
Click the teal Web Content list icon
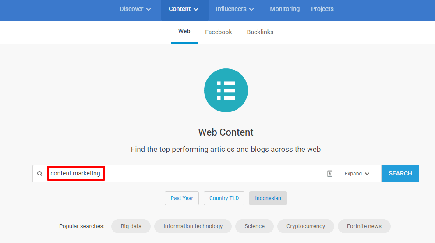(226, 90)
